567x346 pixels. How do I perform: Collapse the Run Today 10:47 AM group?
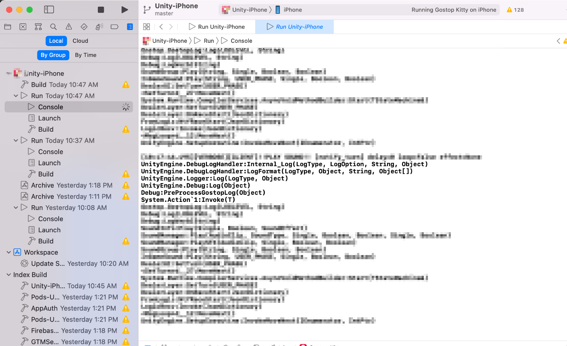(x=16, y=96)
